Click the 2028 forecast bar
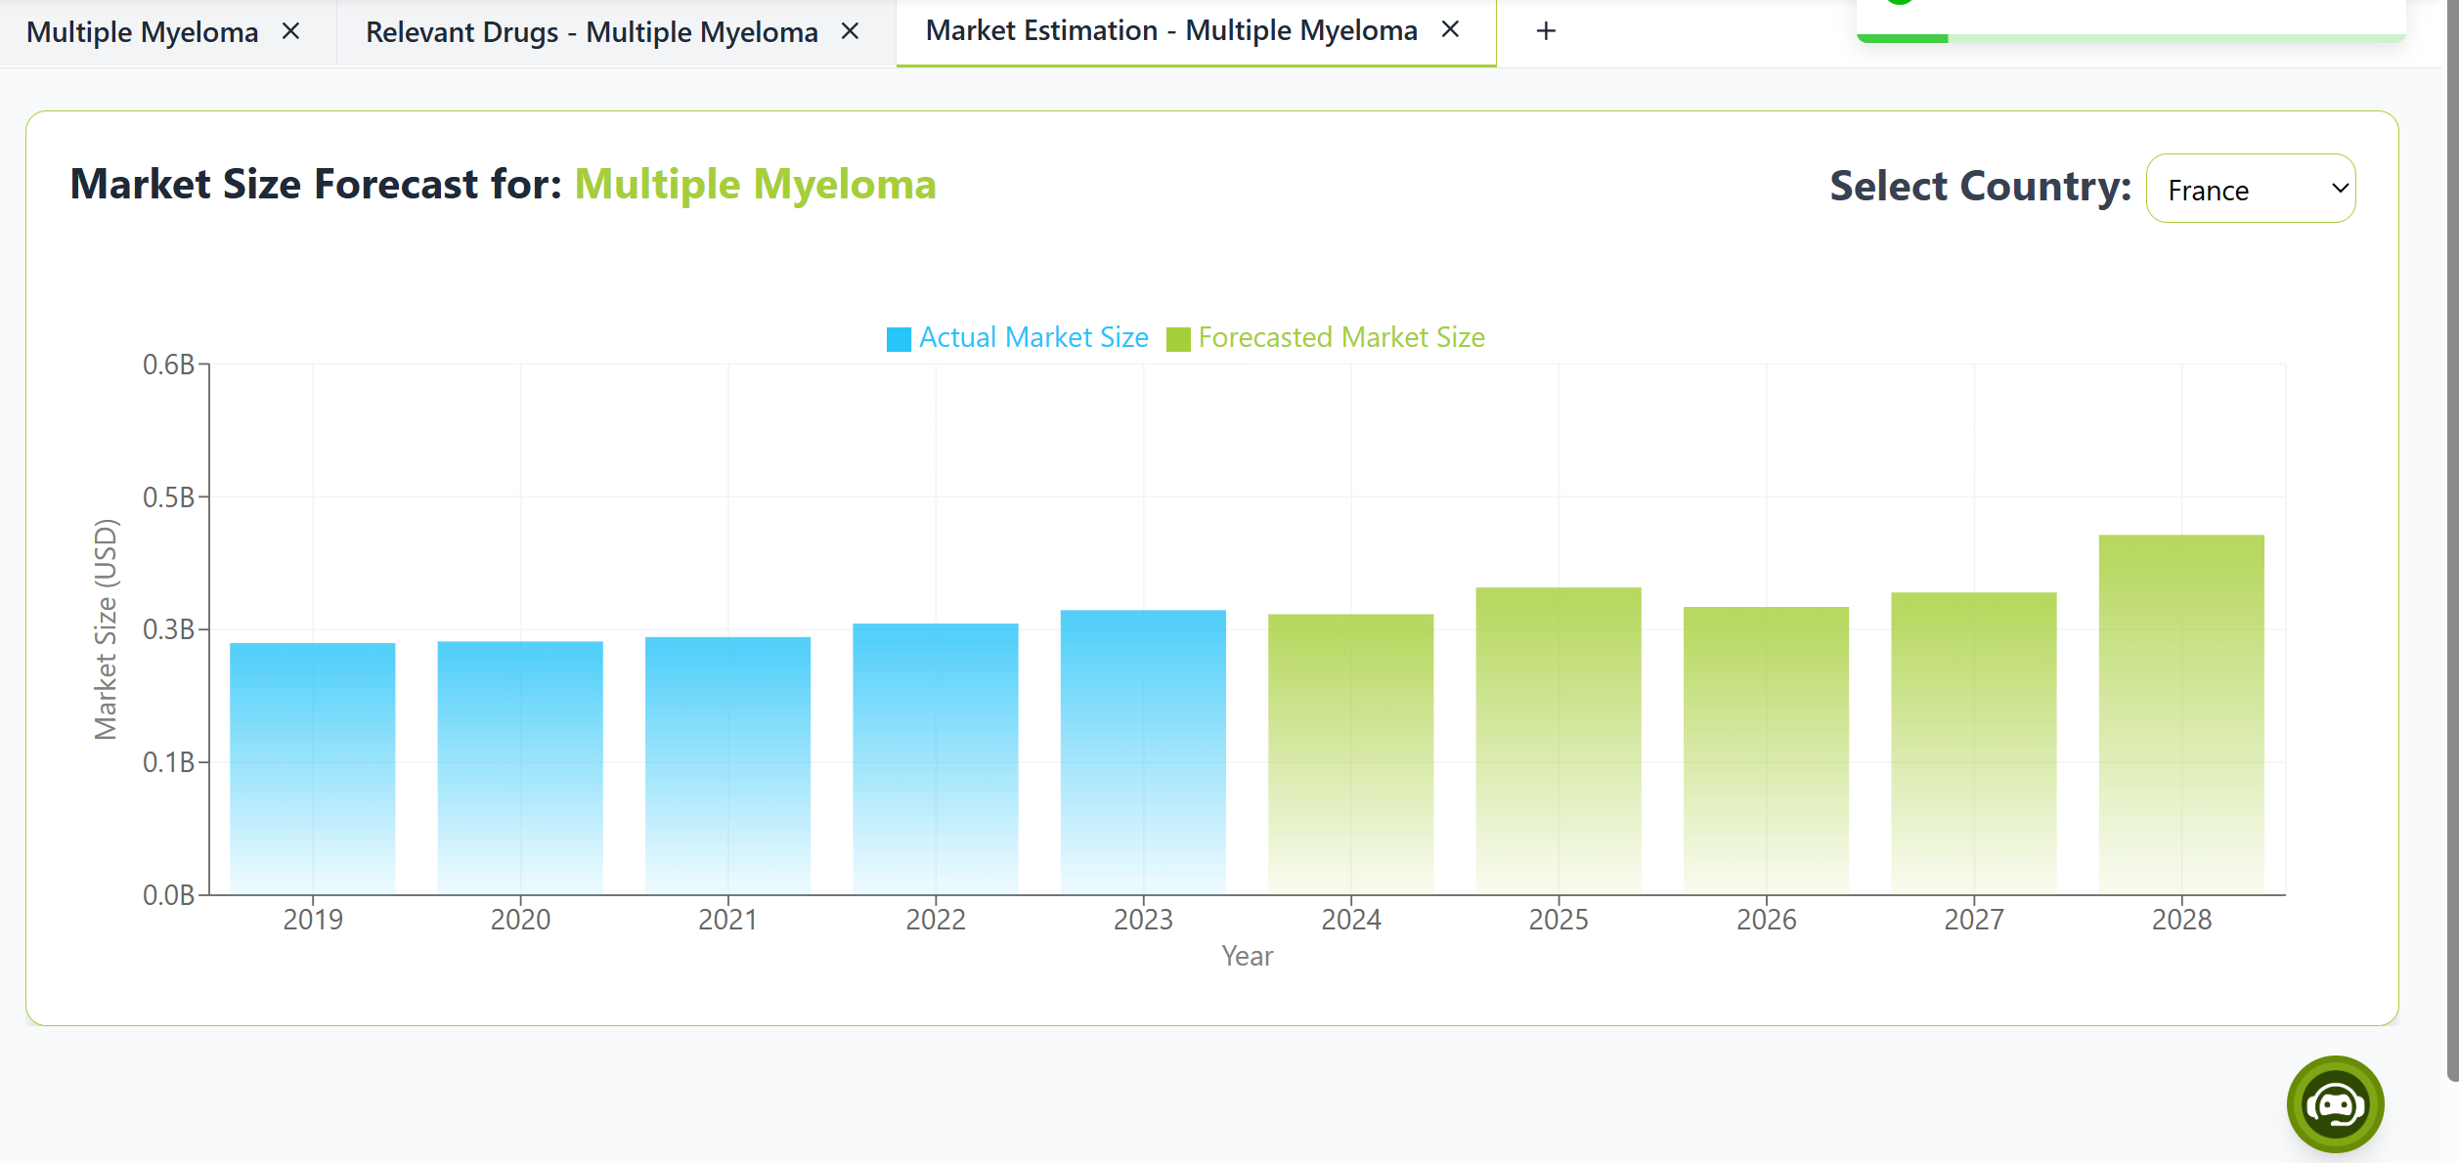 tap(2180, 713)
